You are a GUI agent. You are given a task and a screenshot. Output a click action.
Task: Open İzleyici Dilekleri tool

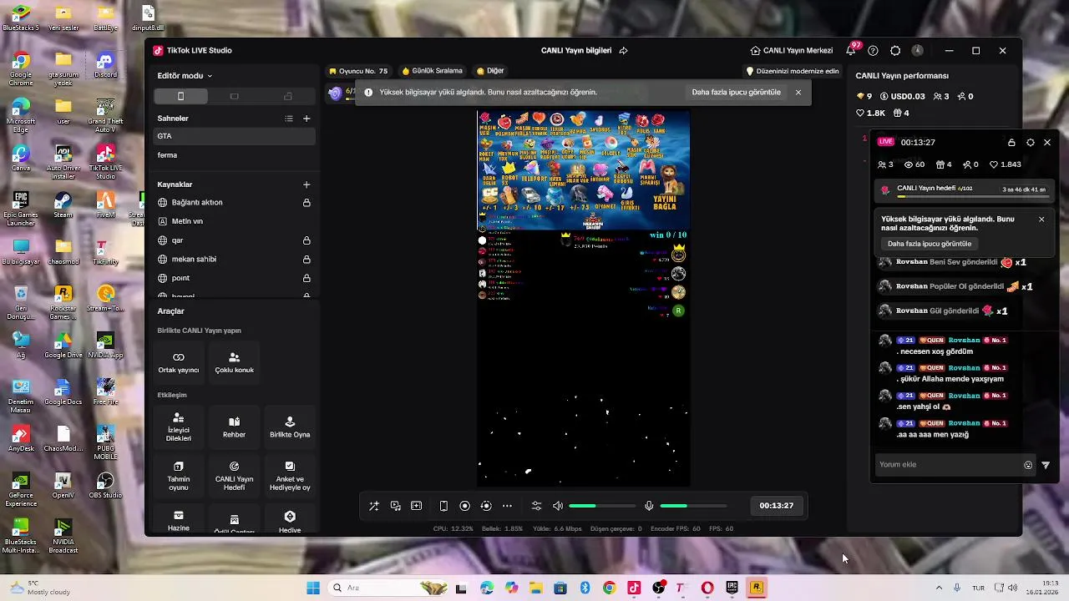(179, 427)
